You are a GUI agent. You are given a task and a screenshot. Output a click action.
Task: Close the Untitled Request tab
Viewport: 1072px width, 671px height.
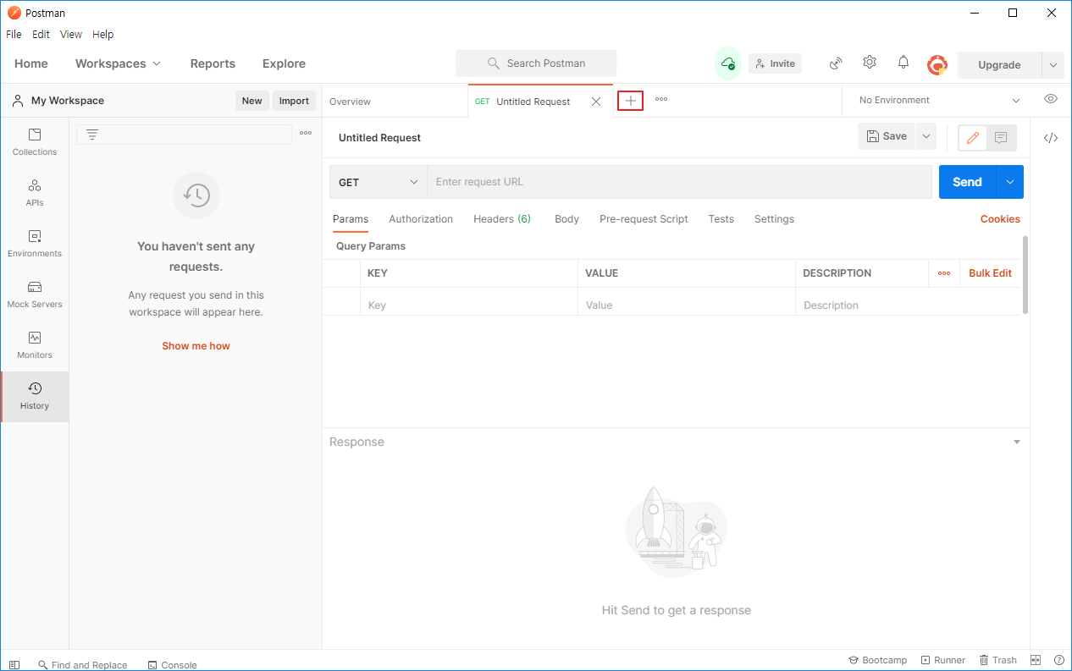596,102
